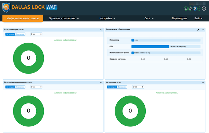Open the Журналы и статистика menu

coord(64,18)
